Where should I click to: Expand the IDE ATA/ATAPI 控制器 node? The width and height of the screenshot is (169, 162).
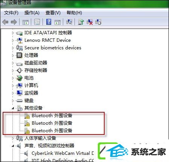[x=13, y=33]
